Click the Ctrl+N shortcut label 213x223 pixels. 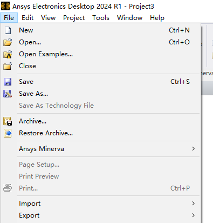coord(179,30)
